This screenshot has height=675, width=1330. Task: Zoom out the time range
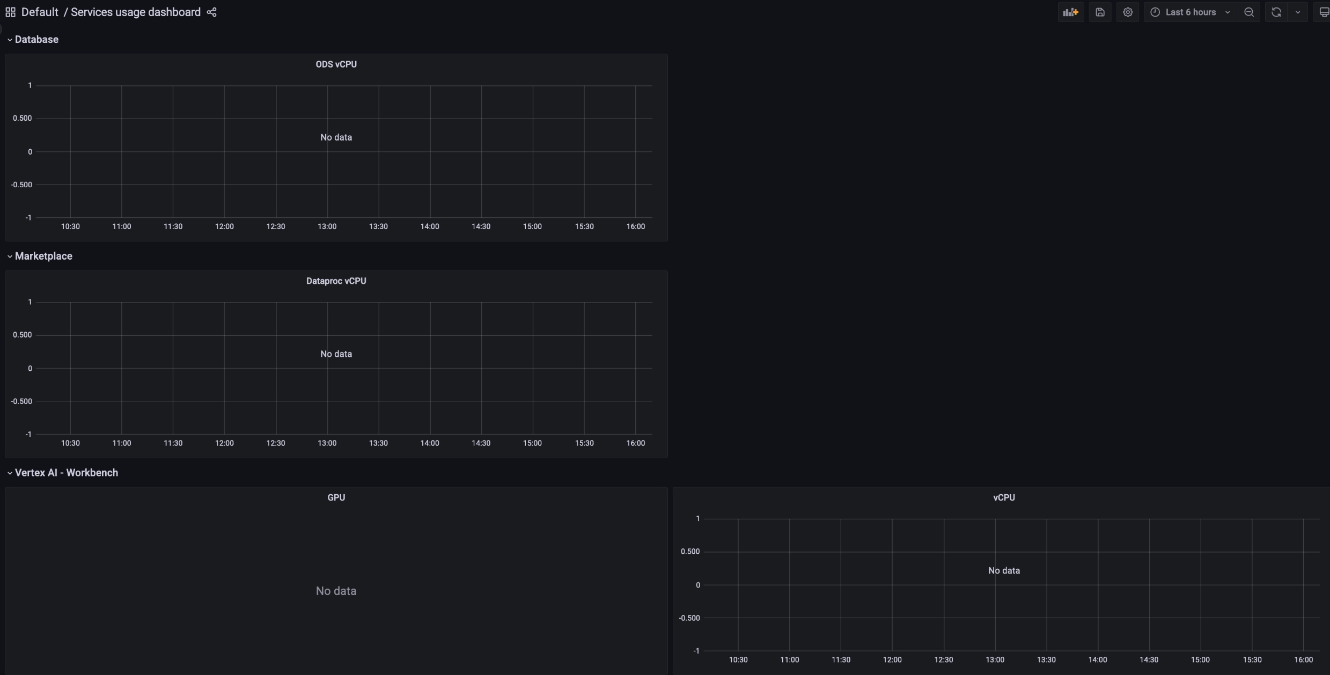(1249, 12)
